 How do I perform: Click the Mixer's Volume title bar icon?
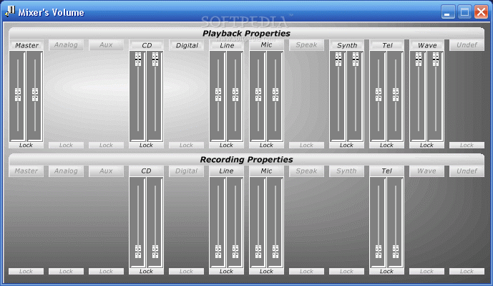click(x=10, y=11)
